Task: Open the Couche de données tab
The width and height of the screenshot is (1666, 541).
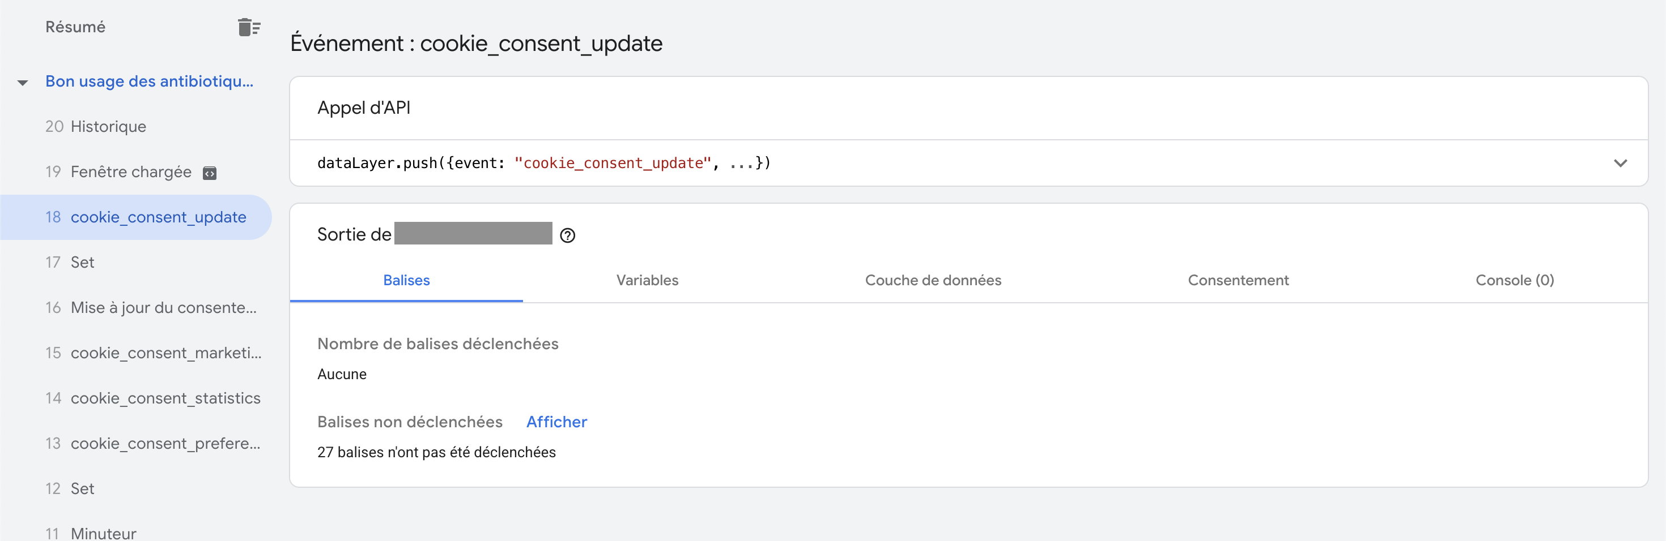Action: [x=933, y=280]
